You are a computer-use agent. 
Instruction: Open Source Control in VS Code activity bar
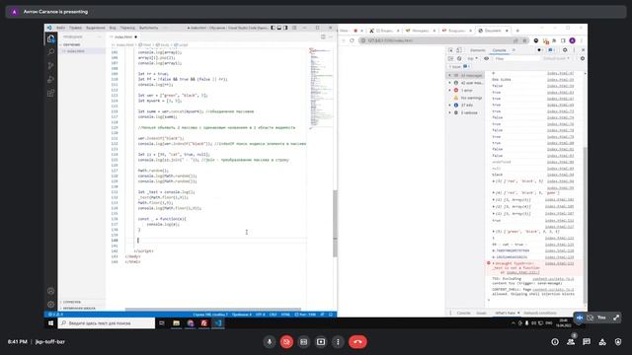pos(50,66)
